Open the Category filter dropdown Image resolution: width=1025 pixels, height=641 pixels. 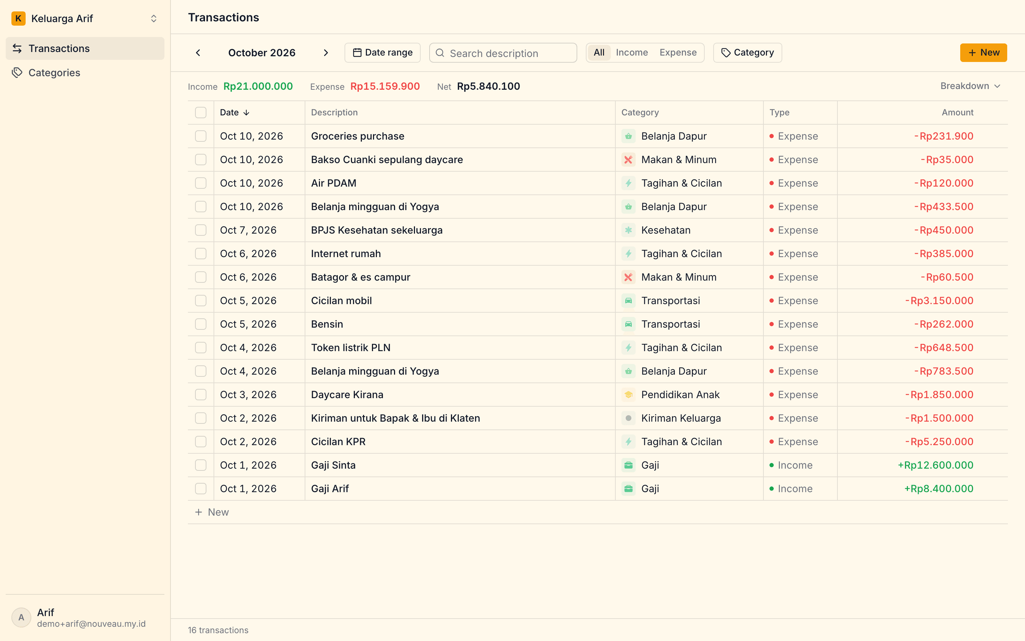(747, 53)
